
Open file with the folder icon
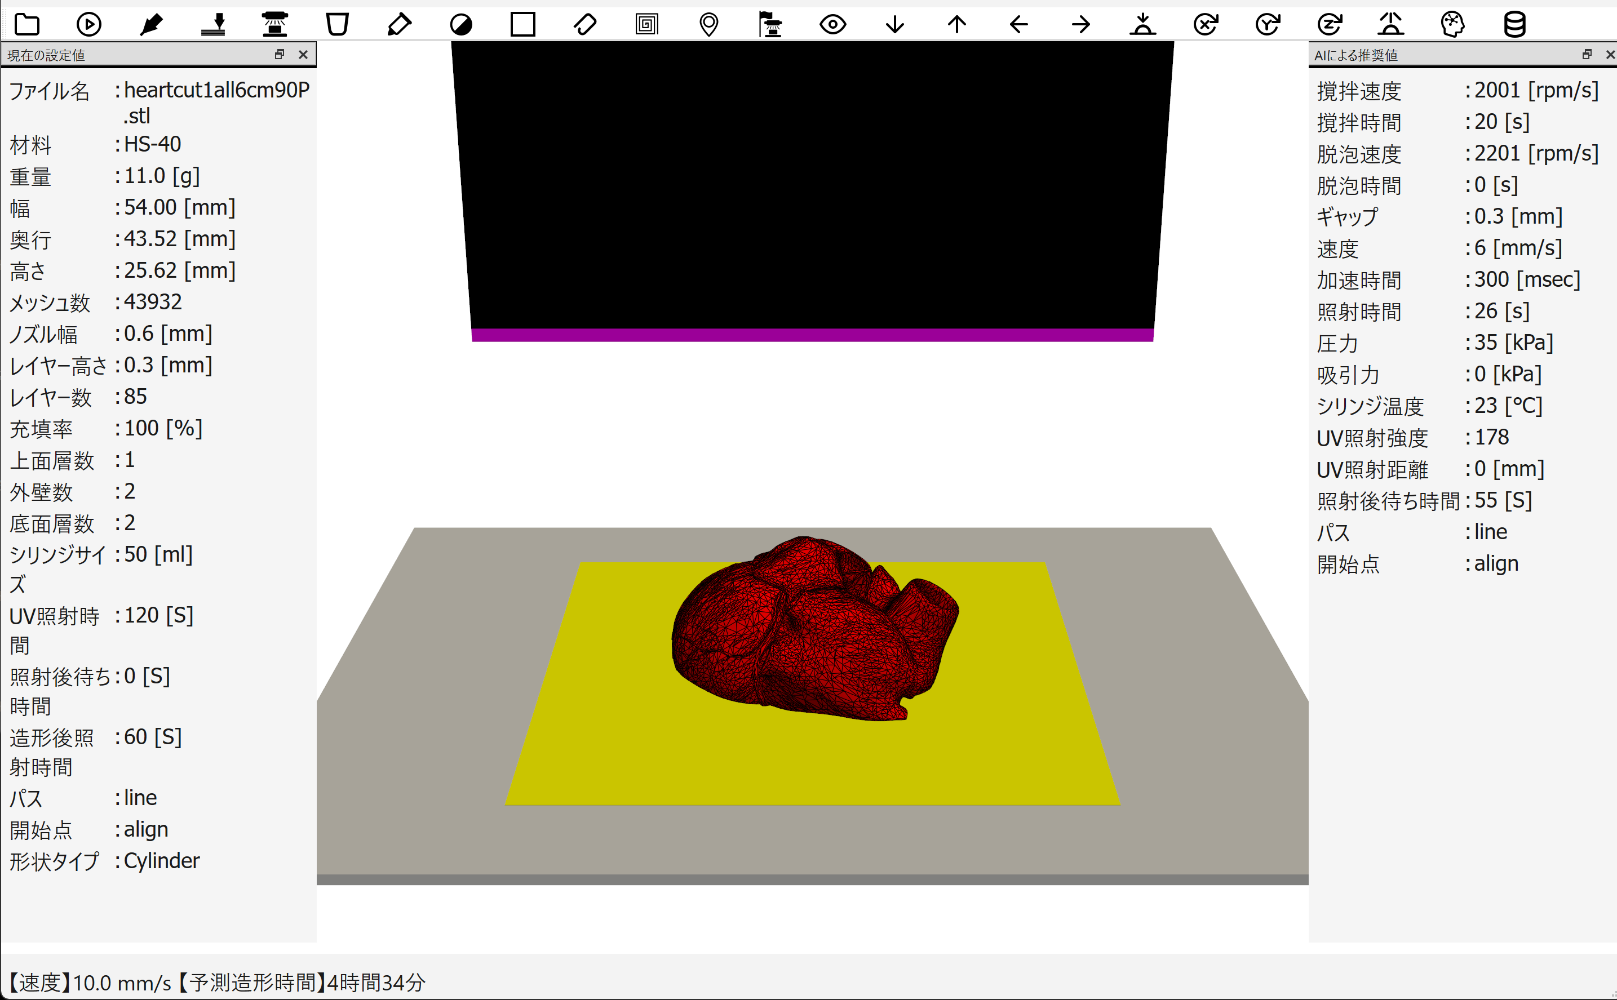tap(27, 24)
